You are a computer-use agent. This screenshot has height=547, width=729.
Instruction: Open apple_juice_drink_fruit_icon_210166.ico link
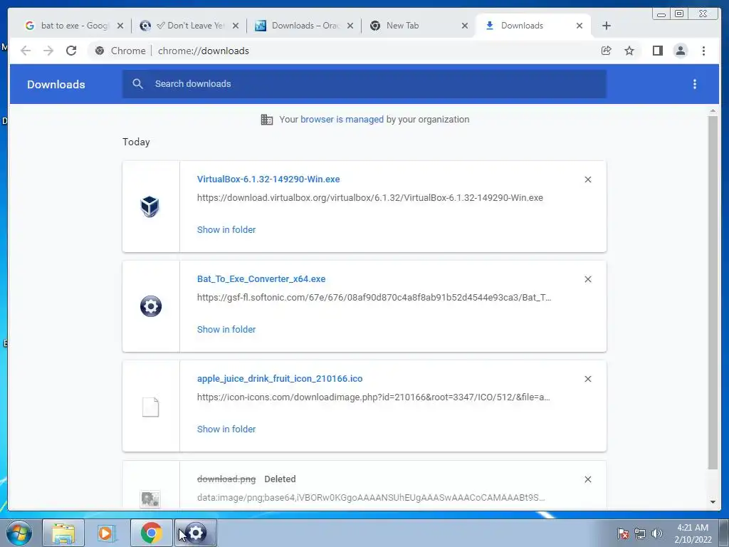click(x=280, y=379)
